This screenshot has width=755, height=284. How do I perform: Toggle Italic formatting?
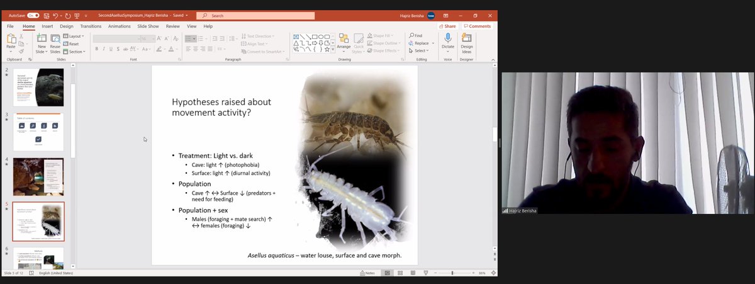tap(103, 49)
